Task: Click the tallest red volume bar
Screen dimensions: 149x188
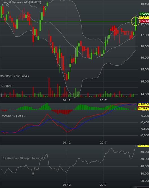Action: pyautogui.click(x=49, y=88)
